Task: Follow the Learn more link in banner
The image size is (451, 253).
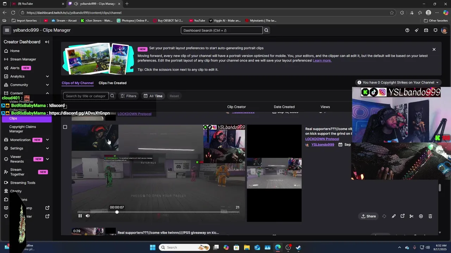Action: 322,60
